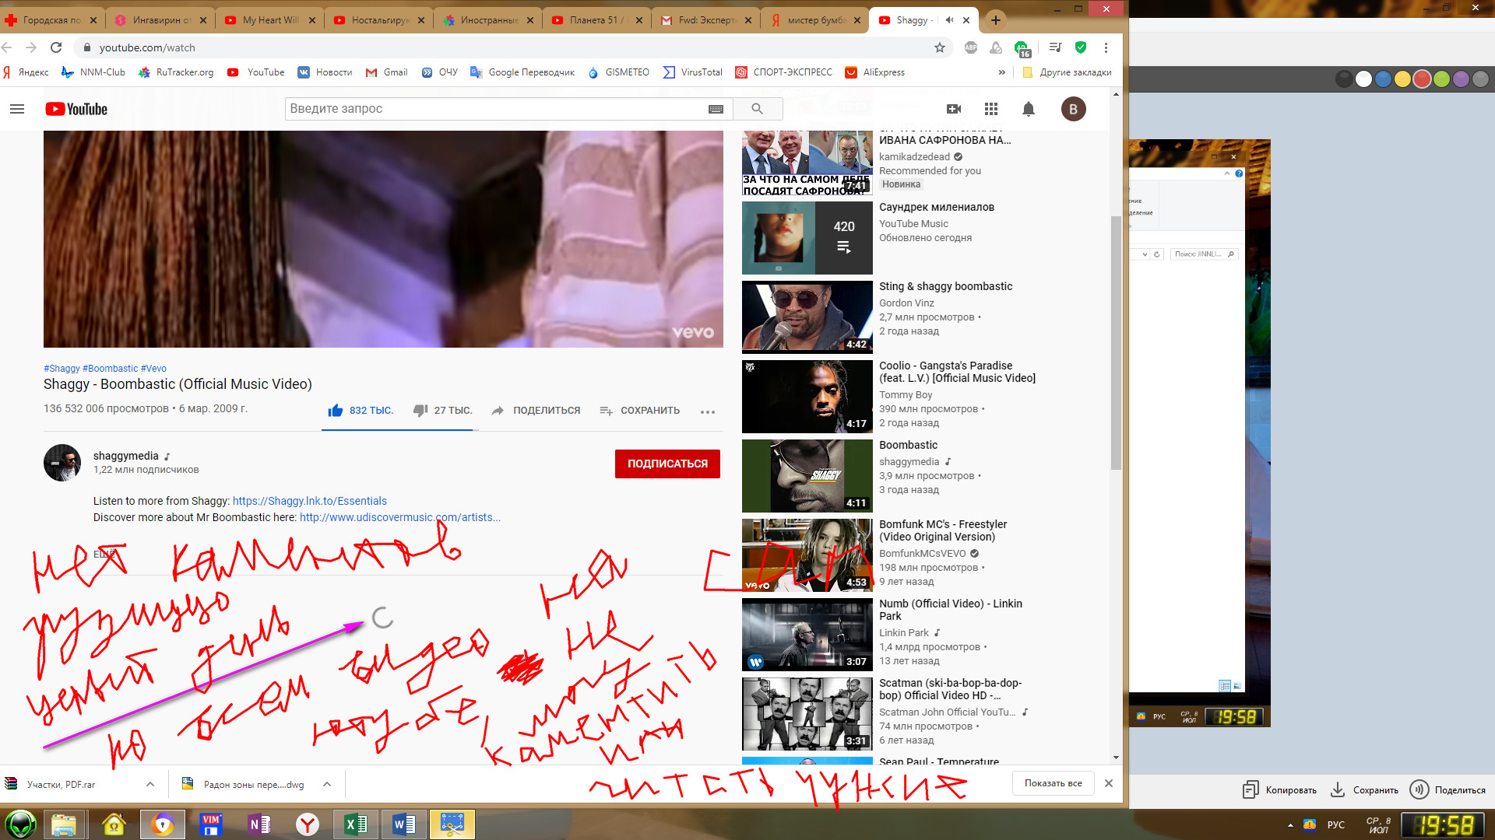Switch to the мистер бумба tab
This screenshot has width=1495, height=840.
[x=815, y=20]
